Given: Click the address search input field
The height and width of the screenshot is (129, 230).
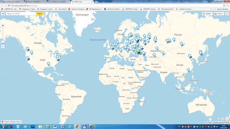Looking at the screenshot, I should pyautogui.click(x=21, y=14).
